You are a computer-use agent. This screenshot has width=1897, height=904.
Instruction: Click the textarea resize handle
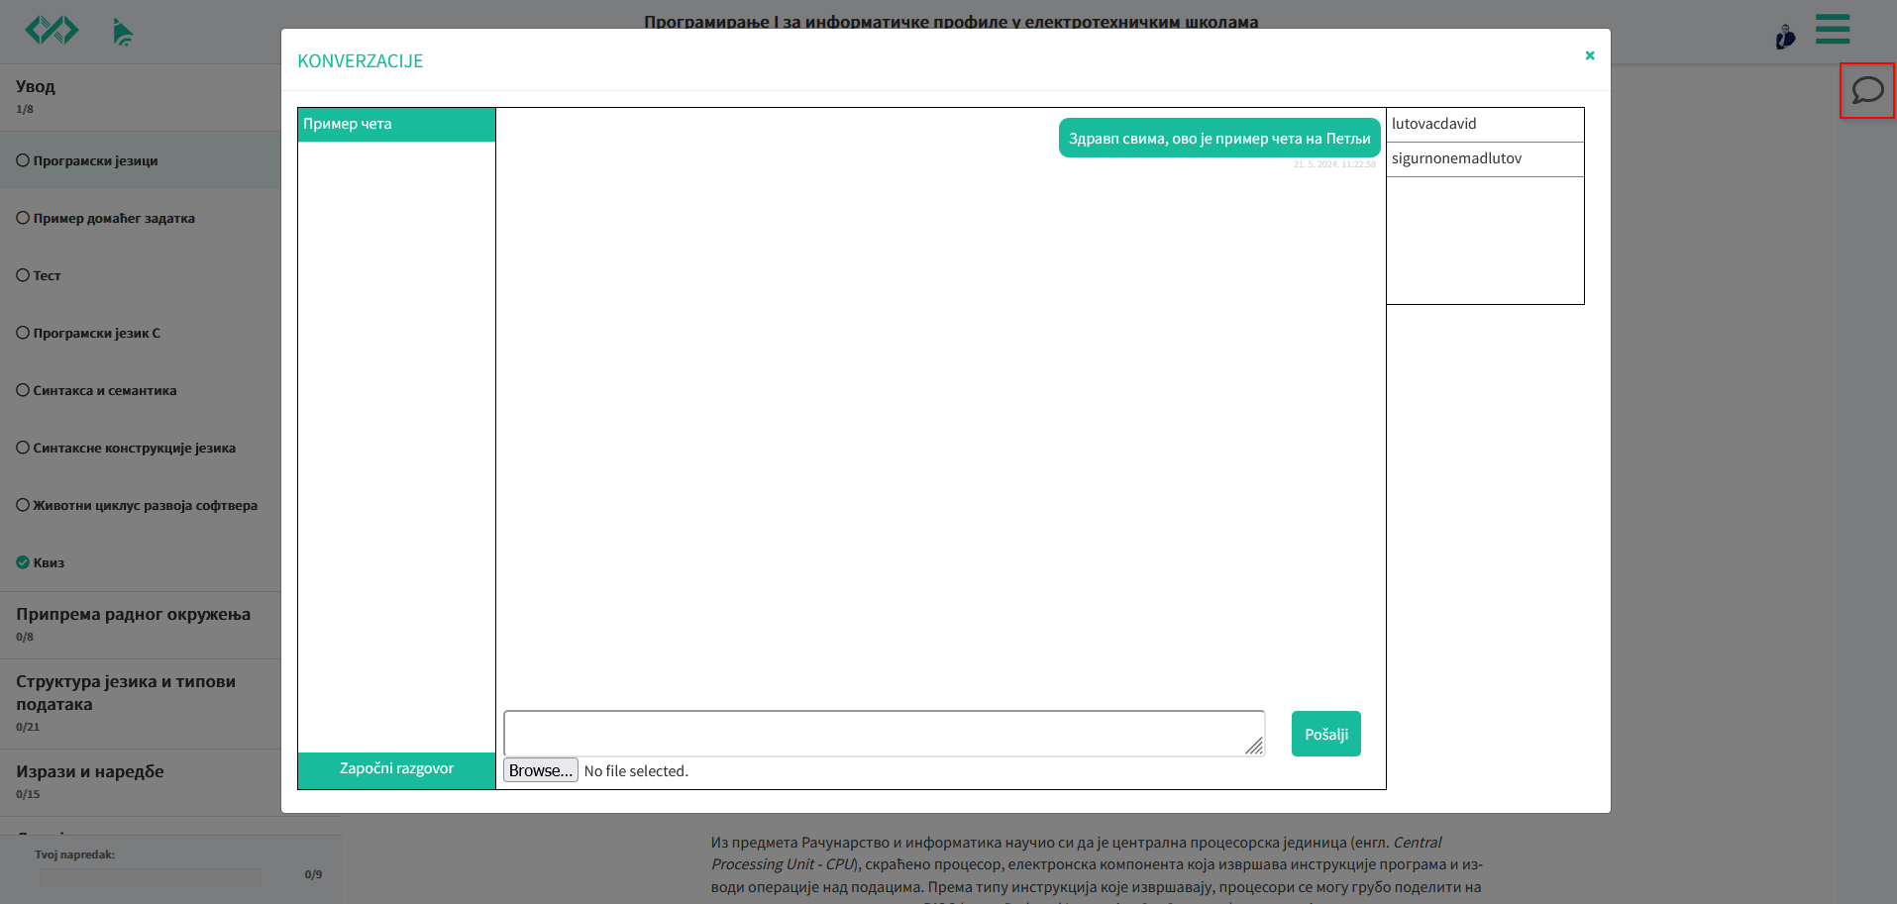pos(1254,747)
